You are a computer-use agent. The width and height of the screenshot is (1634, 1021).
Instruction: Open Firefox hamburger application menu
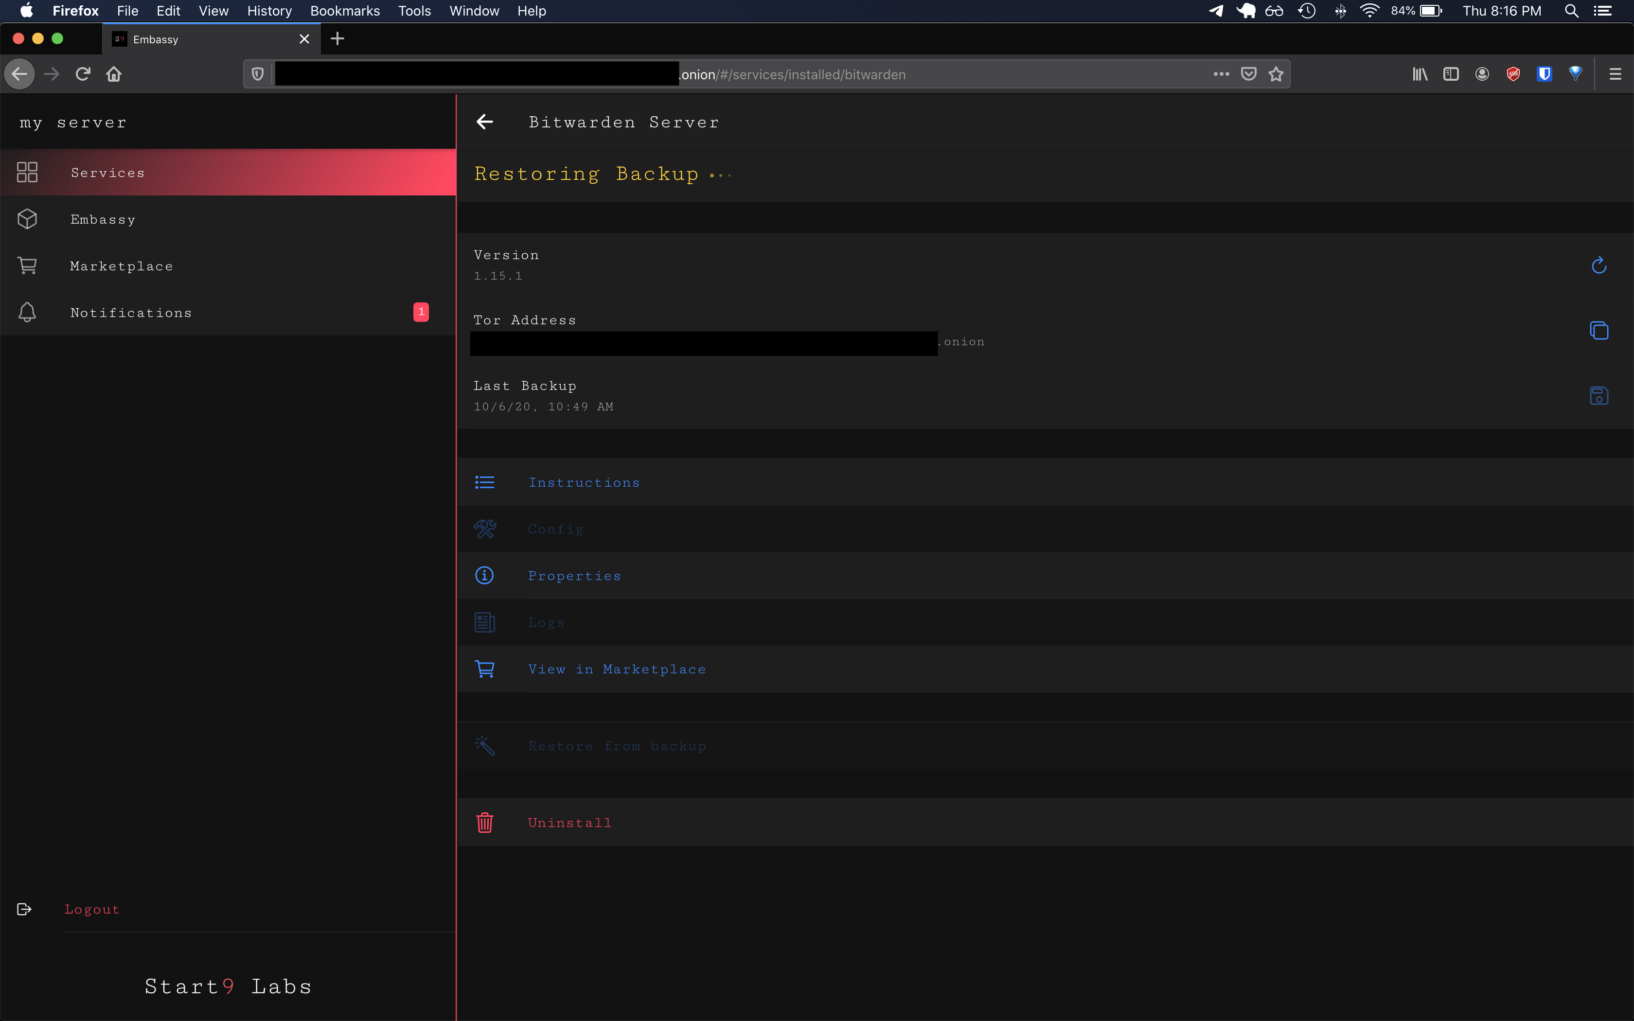tap(1615, 74)
